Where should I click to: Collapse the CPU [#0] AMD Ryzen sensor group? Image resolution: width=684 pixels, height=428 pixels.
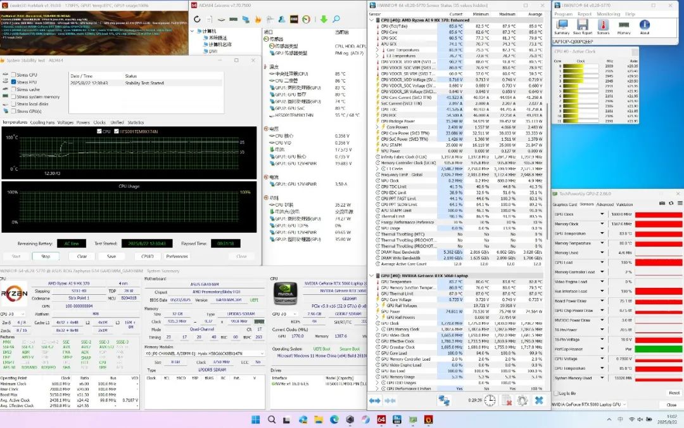click(372, 20)
